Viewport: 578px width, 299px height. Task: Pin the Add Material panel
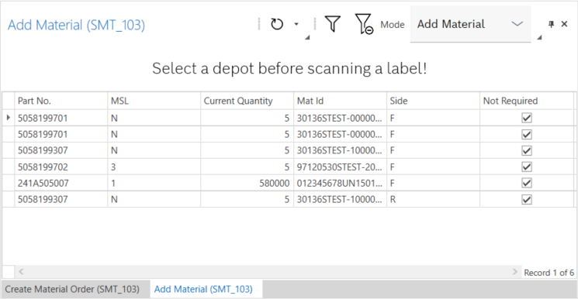[x=551, y=24]
